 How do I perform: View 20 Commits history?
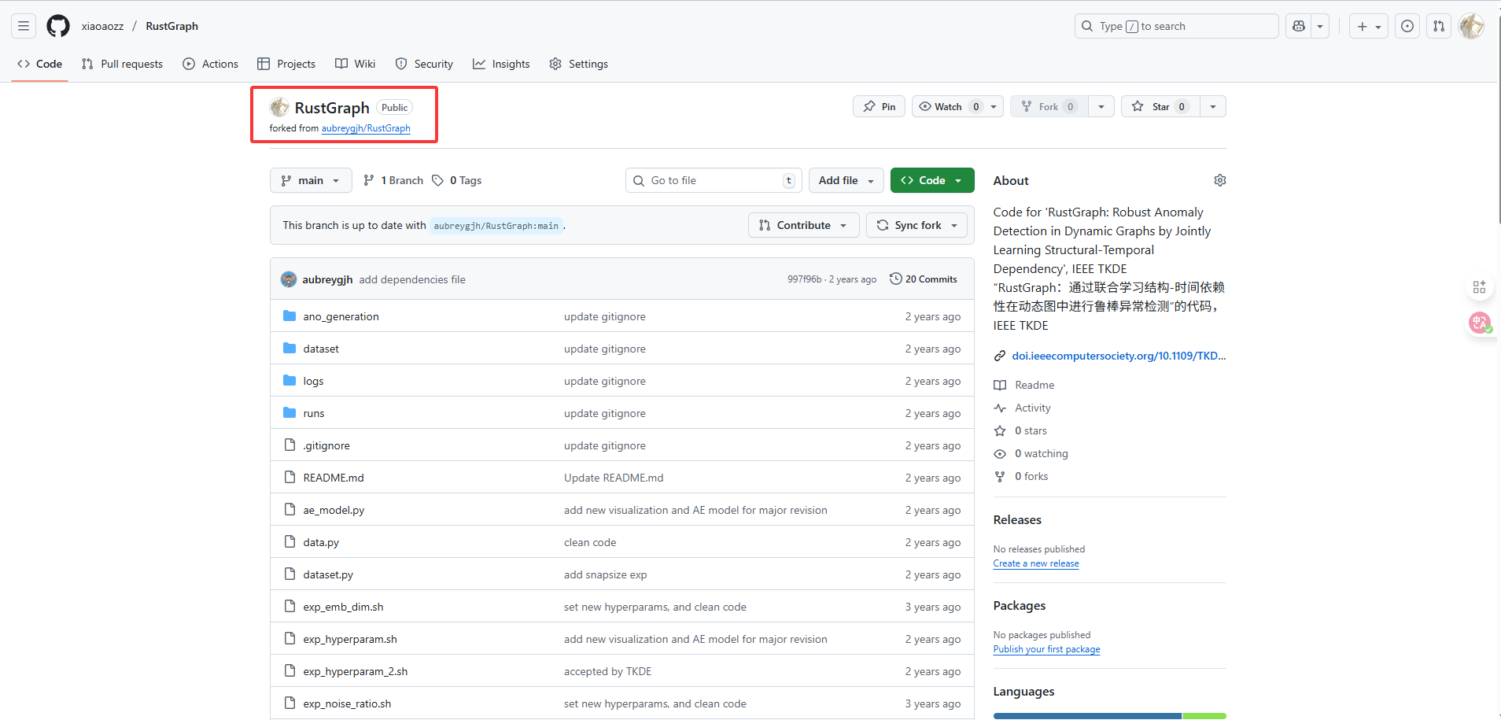[x=924, y=279]
